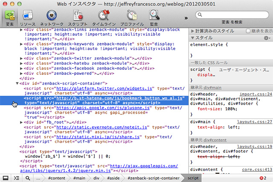Select the window['zb_$'] script text line
The width and height of the screenshot is (273, 182).
click(67, 156)
